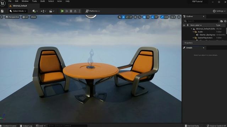Open the Window menu
Viewport: 227px width, 127px height.
(x=25, y=1)
